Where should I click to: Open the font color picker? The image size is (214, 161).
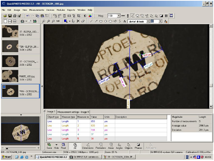click(x=166, y=21)
